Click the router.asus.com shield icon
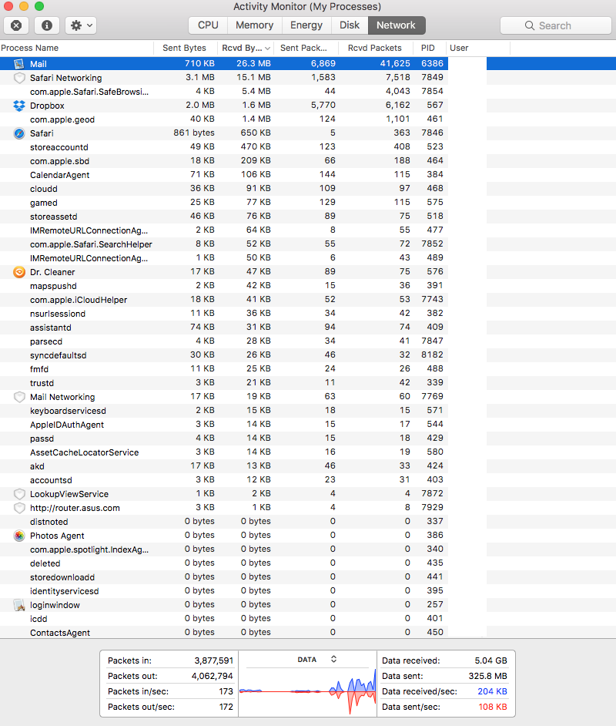Screen dimensions: 616x726 point(19,508)
